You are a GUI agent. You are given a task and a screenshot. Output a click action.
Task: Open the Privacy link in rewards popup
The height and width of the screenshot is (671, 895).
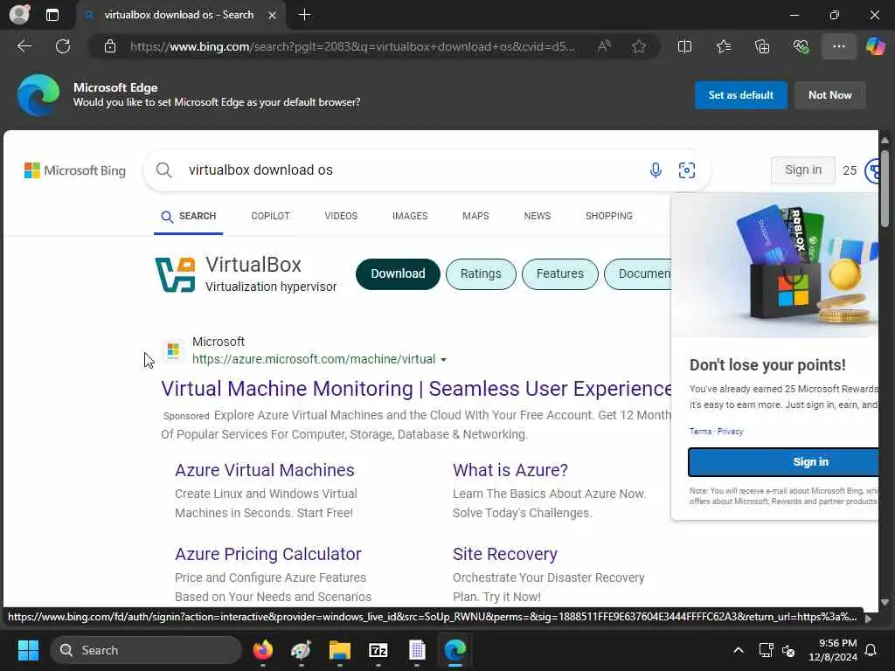pyautogui.click(x=730, y=432)
